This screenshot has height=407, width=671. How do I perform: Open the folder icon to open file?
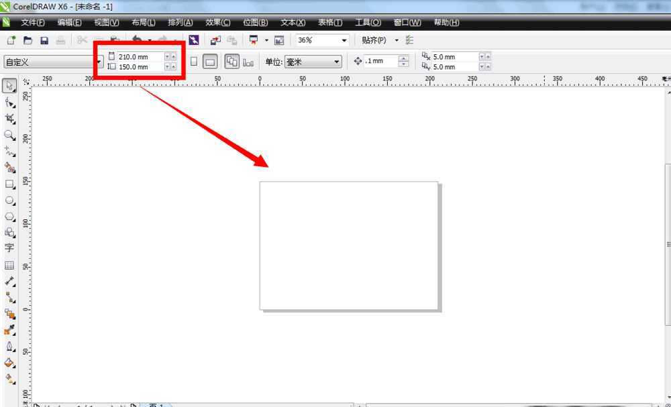[28, 41]
